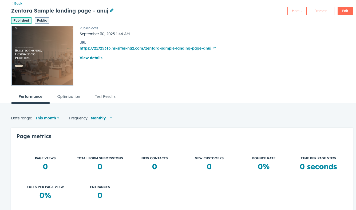The width and height of the screenshot is (356, 210).
Task: Open the This month date range dropdown
Action: (x=47, y=118)
